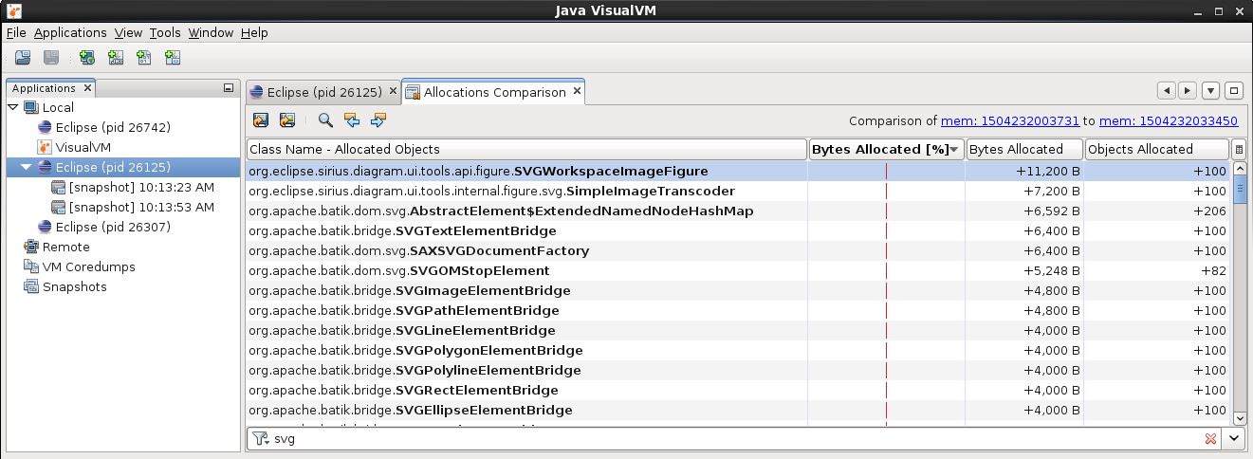Open the View menu
This screenshot has height=459, width=1253.
pos(128,32)
